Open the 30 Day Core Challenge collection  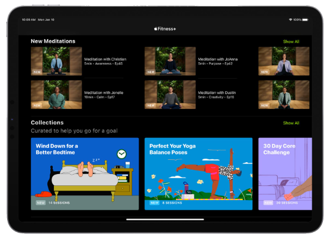(285, 174)
